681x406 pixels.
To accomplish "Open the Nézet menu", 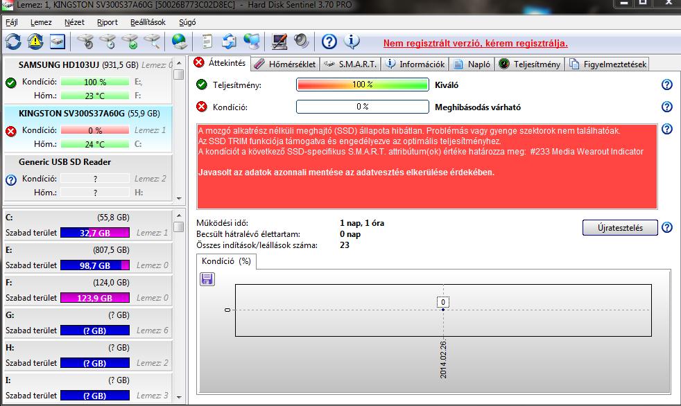I will [74, 22].
